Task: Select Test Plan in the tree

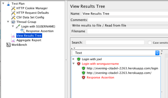Action: coord(18,4)
